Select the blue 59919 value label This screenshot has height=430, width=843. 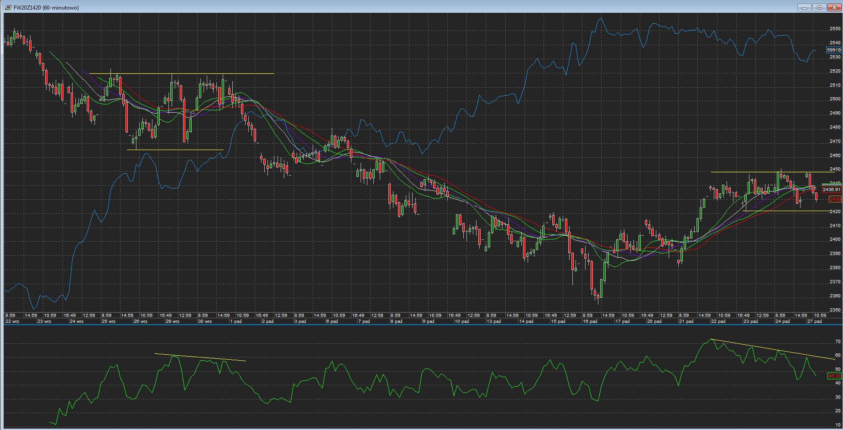coord(834,50)
